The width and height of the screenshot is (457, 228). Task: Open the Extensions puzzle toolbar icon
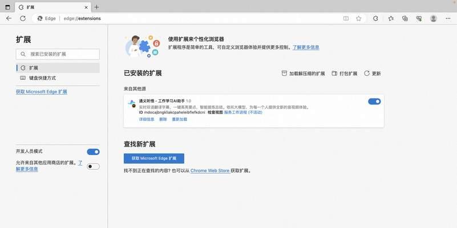375,18
